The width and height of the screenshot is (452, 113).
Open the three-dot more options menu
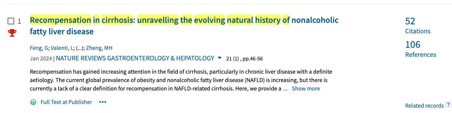[103, 102]
